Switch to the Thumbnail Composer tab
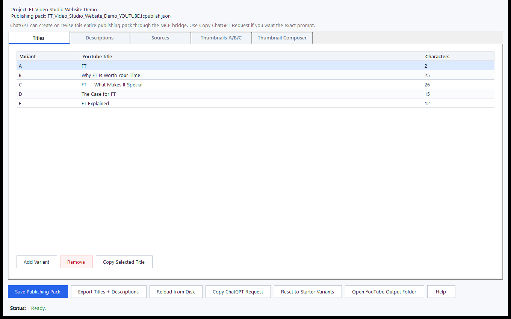Image resolution: width=511 pixels, height=319 pixels. pos(282,38)
